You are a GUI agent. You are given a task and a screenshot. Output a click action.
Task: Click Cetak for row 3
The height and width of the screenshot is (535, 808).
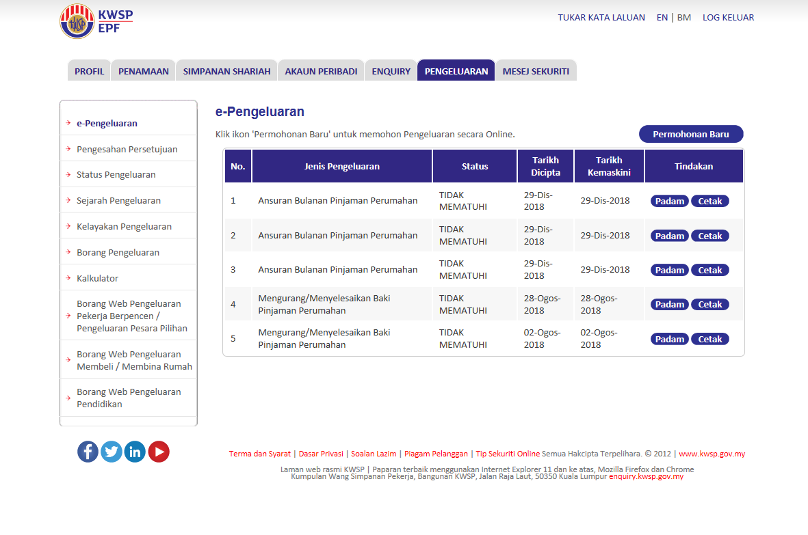[710, 270]
